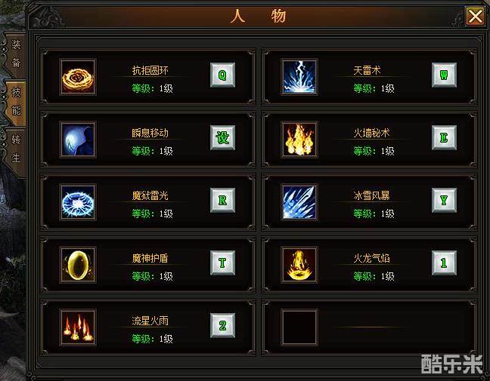The width and height of the screenshot is (490, 381).
Task: Click the R hotkey button for 魔狱雷光
Action: (x=222, y=200)
